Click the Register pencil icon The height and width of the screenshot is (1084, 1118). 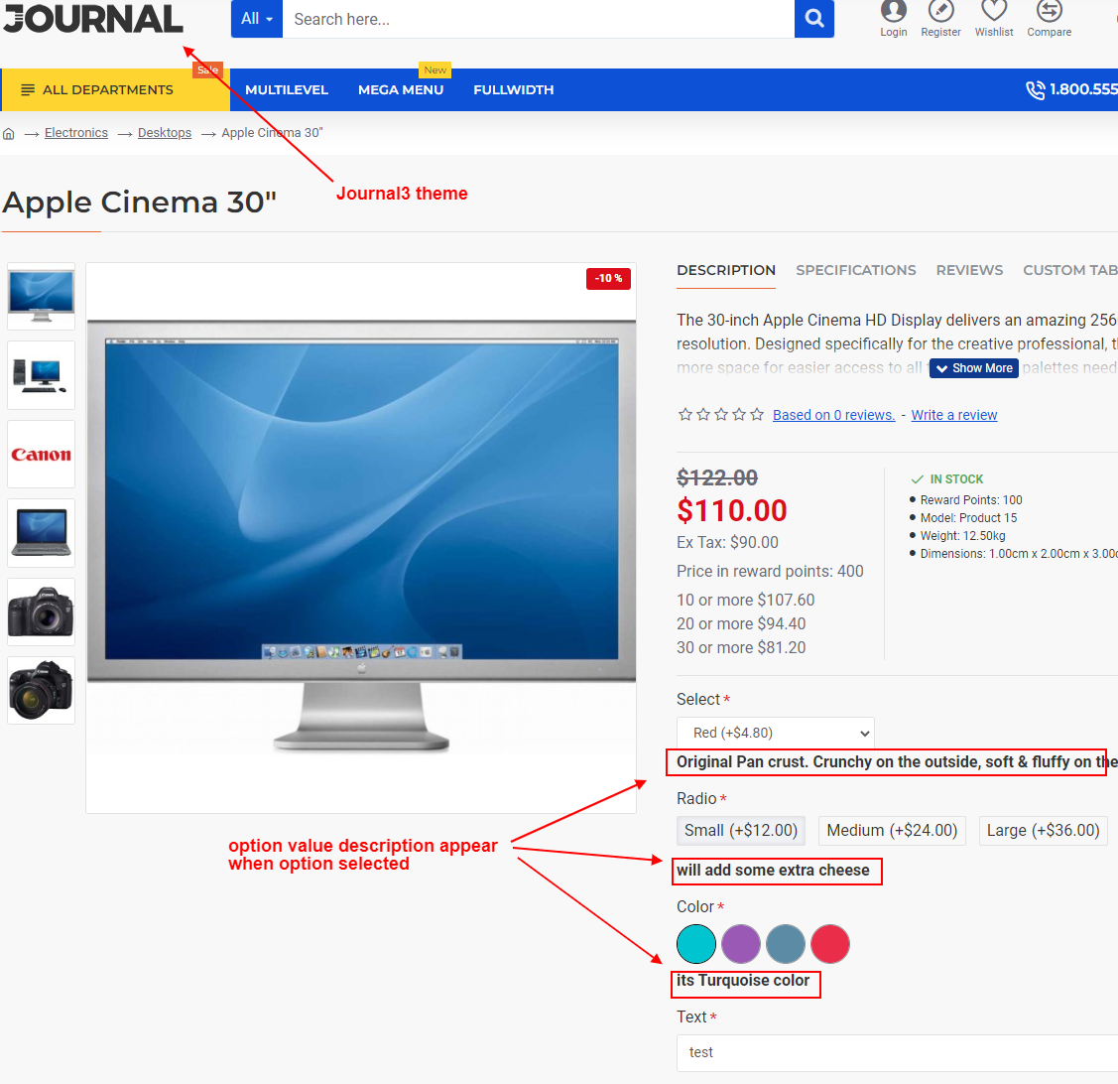[x=941, y=11]
